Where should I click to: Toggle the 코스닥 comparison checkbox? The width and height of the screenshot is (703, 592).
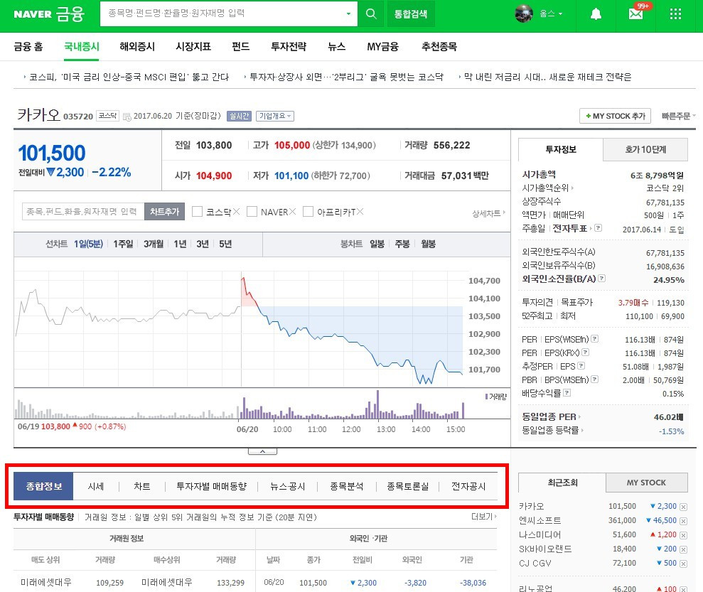pos(198,212)
